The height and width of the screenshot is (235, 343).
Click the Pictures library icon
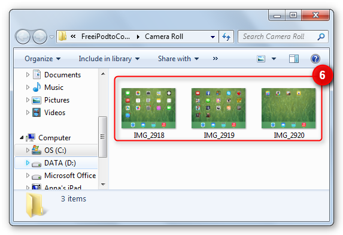37,100
